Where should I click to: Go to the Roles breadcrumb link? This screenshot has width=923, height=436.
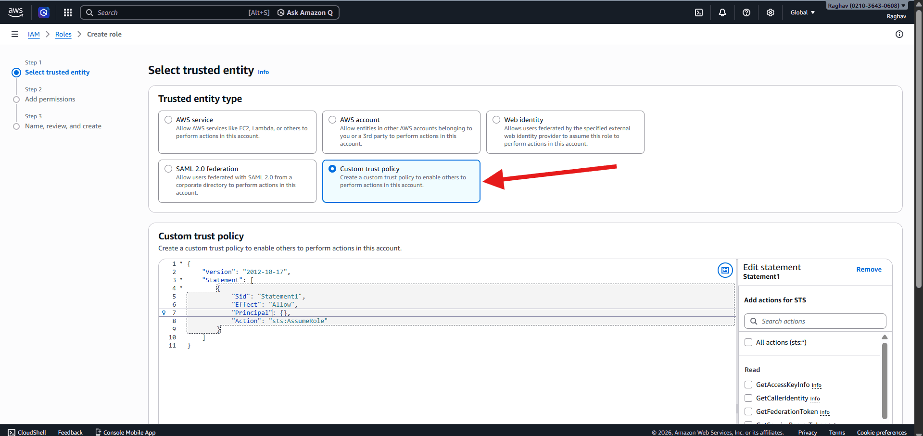[x=63, y=34]
